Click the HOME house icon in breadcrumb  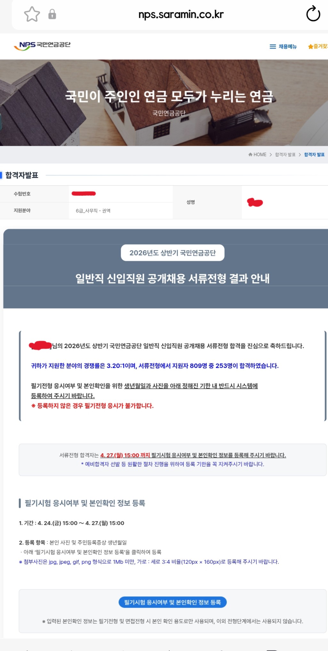click(250, 155)
